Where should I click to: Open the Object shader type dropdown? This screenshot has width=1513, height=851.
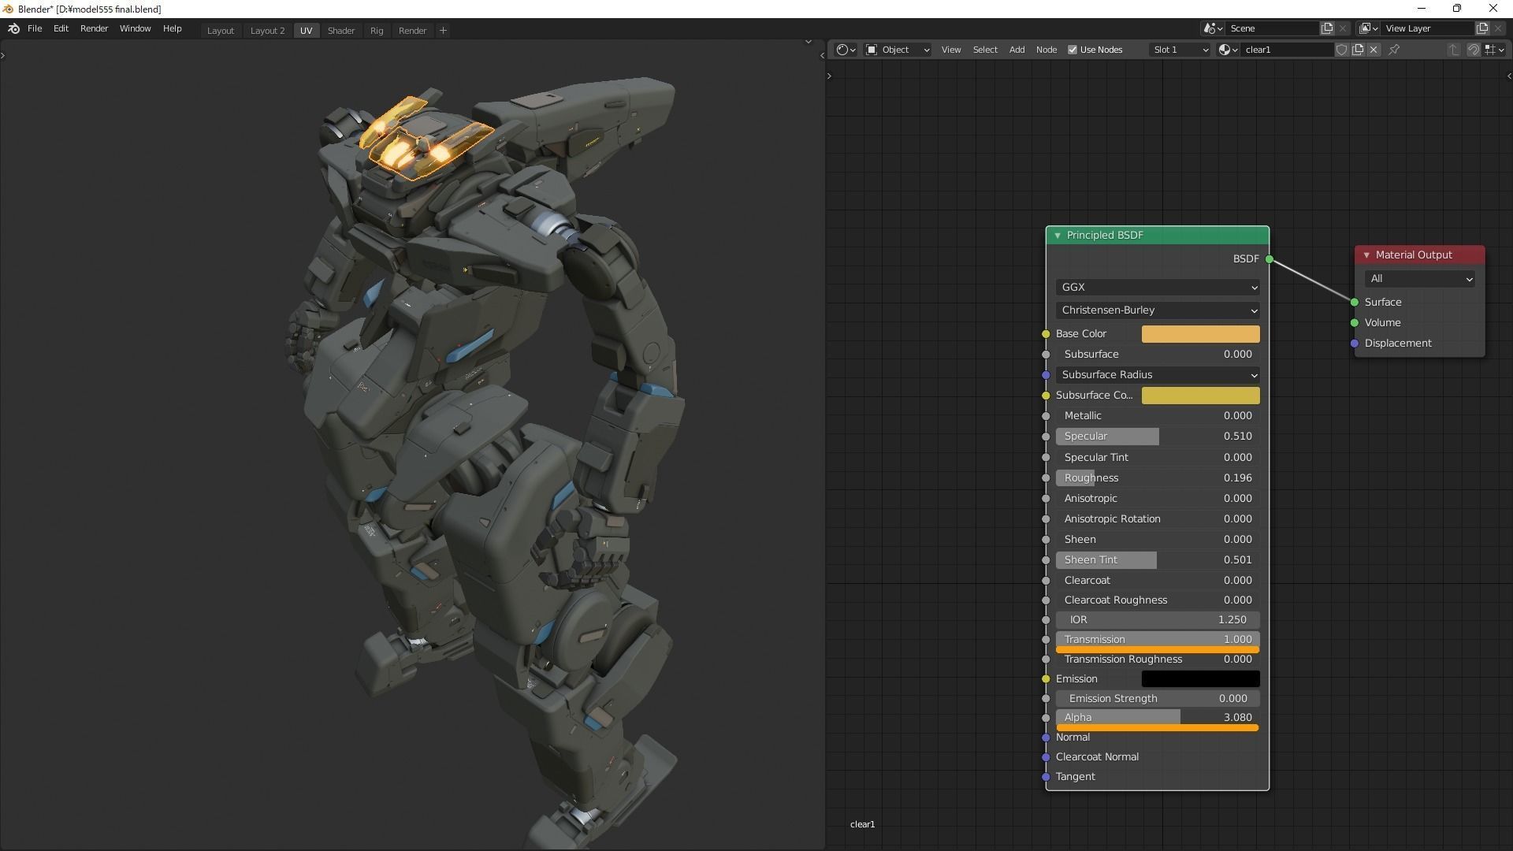898,50
